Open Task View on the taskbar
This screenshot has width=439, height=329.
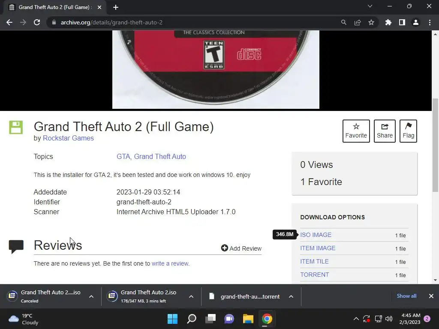210,319
